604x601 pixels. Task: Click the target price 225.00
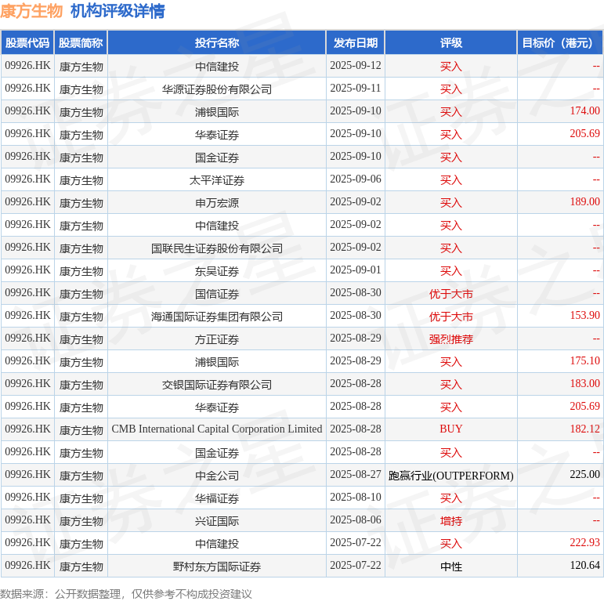(584, 474)
